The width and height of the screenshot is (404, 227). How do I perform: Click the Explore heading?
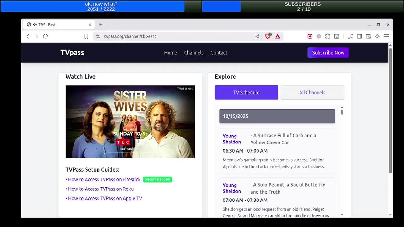click(x=225, y=77)
